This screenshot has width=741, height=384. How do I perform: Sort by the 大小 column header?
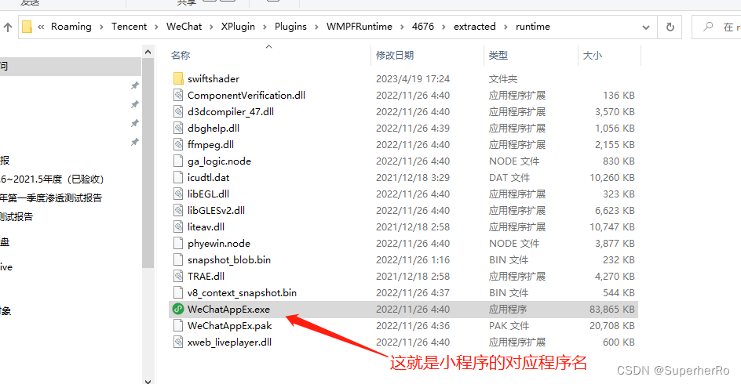pos(592,55)
